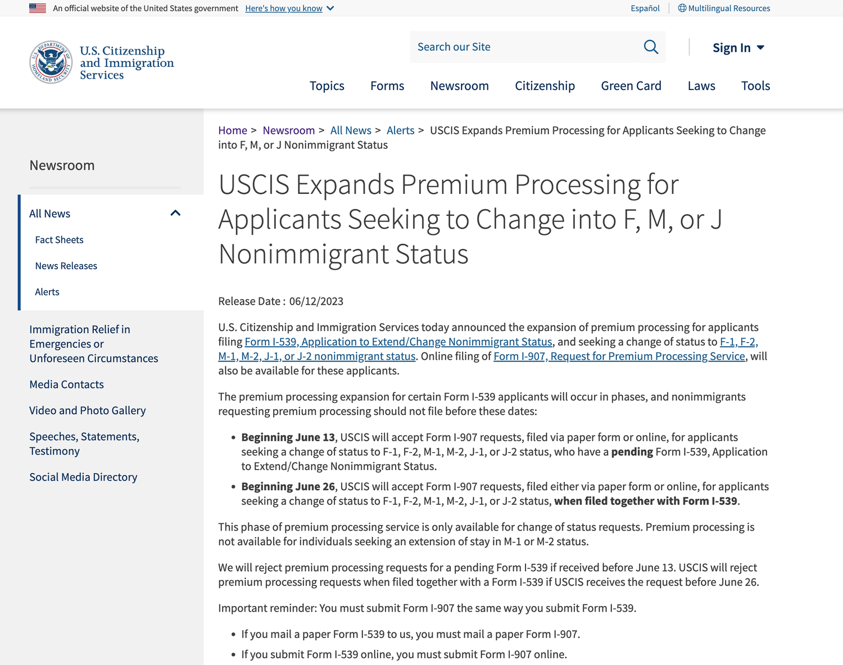
Task: Open News Releases in the sidebar
Action: pyautogui.click(x=66, y=266)
